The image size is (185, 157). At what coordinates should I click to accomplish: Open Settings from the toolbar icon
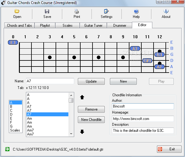[x=107, y=11]
